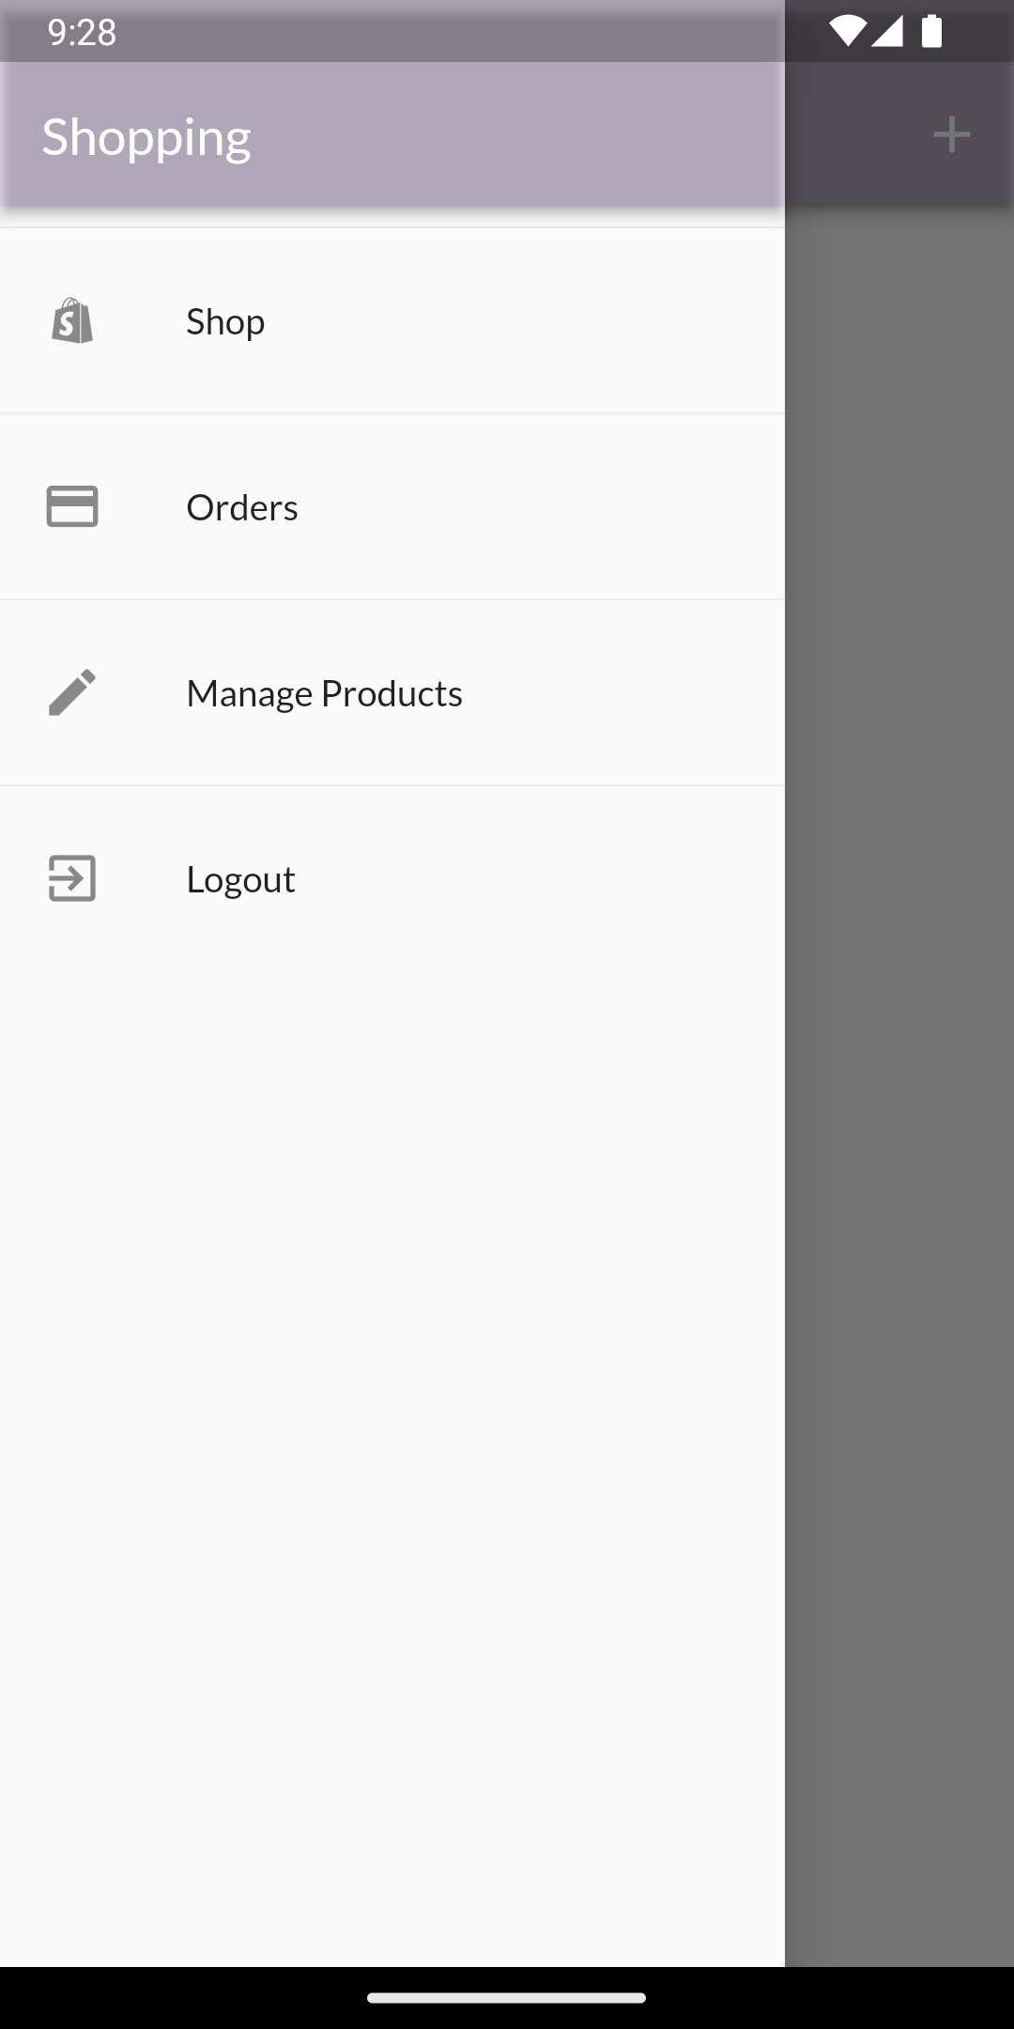
Task: Click the credit card icon beside Orders
Action: point(70,506)
